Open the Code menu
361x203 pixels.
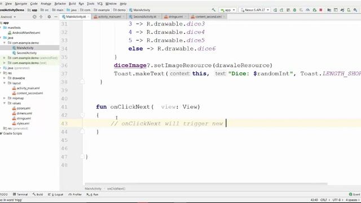tap(34, 4)
